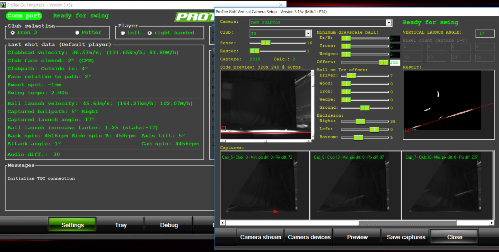Click the Bottom exclusion slider handle
Viewport: 499px width, 252px height.
pyautogui.click(x=358, y=137)
